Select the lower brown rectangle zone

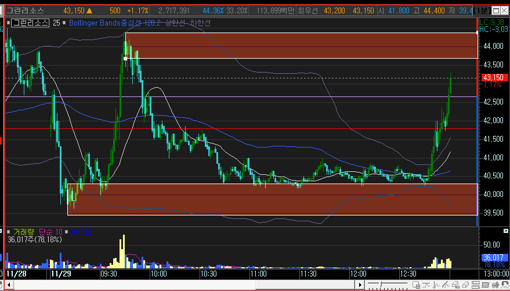tap(273, 199)
